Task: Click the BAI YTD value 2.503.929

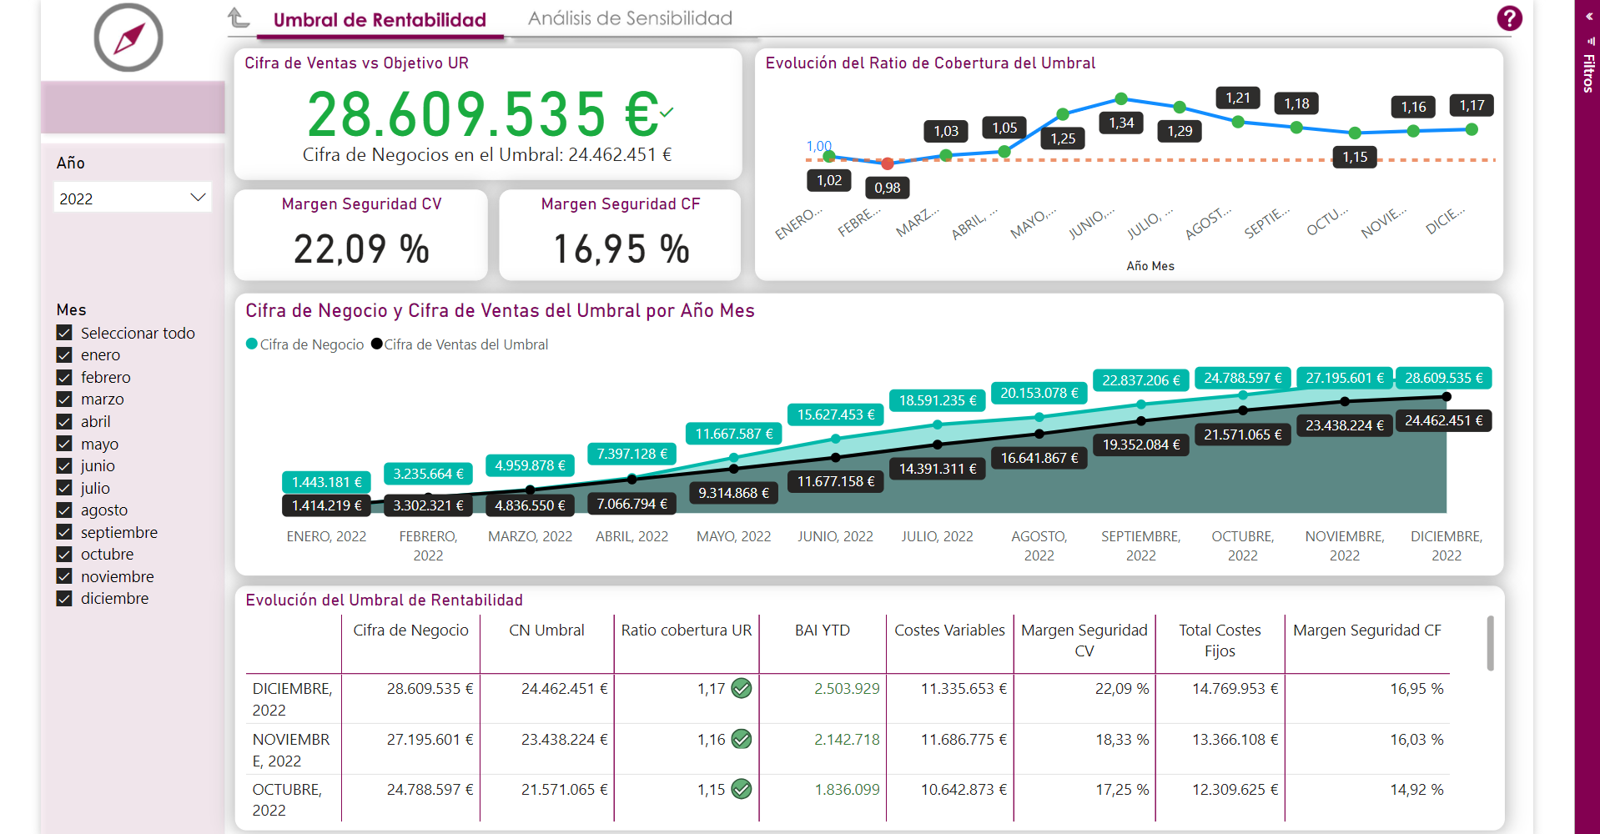Action: [847, 689]
